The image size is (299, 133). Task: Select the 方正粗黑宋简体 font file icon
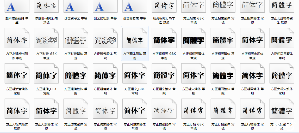[252, 38]
